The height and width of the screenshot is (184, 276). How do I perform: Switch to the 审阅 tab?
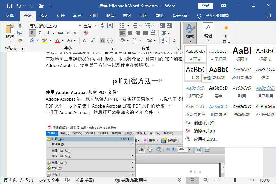(127, 16)
